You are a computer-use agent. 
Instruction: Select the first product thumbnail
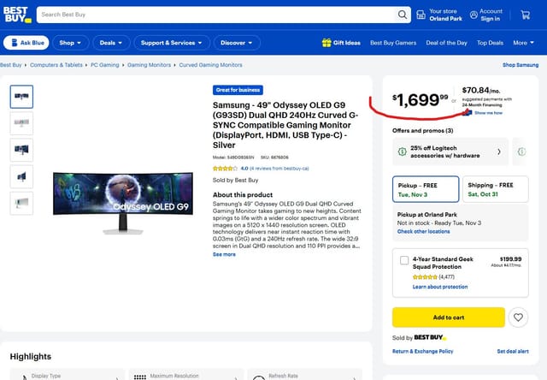pyautogui.click(x=21, y=97)
